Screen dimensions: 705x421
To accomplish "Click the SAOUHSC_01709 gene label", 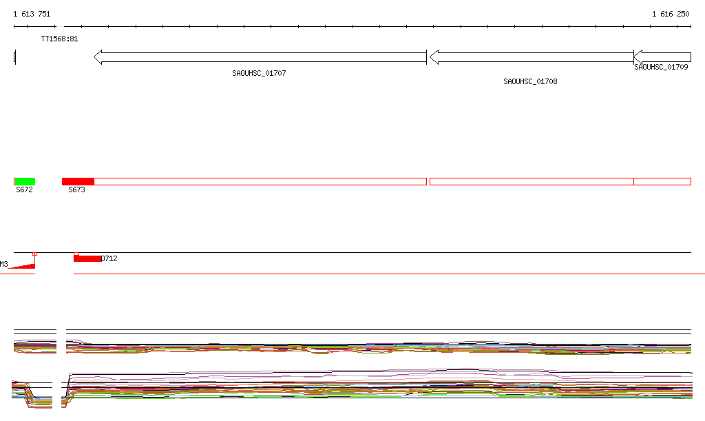I will [661, 67].
